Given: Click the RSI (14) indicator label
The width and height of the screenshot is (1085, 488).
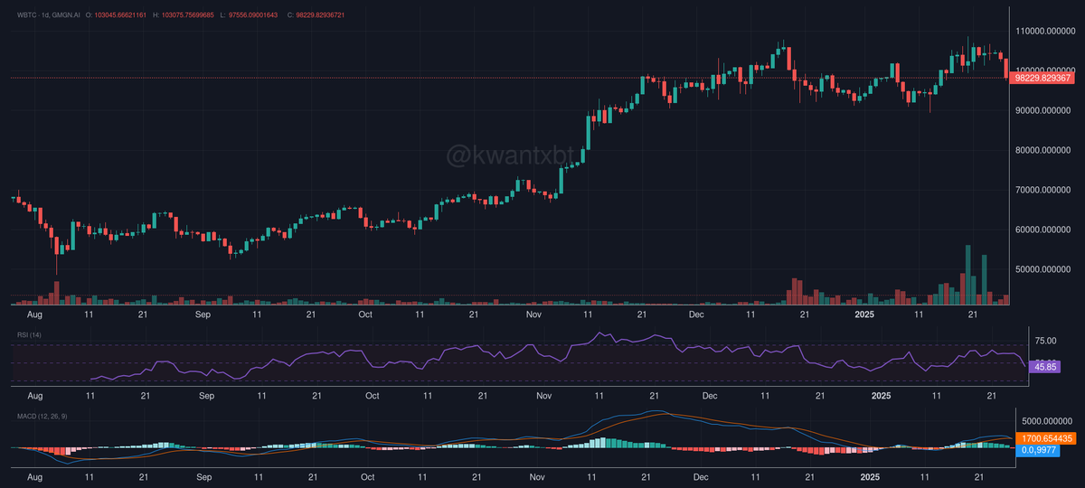Looking at the screenshot, I should pos(29,335).
